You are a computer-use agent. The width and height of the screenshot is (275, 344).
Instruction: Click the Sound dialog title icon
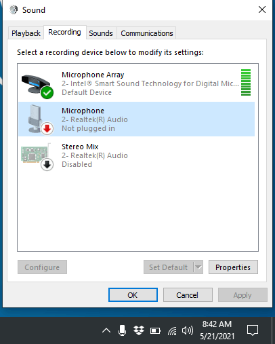(x=14, y=9)
